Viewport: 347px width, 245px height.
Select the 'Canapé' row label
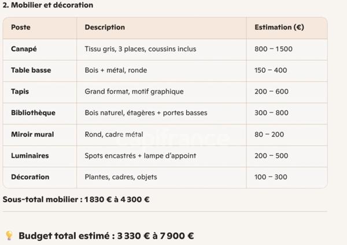click(24, 49)
